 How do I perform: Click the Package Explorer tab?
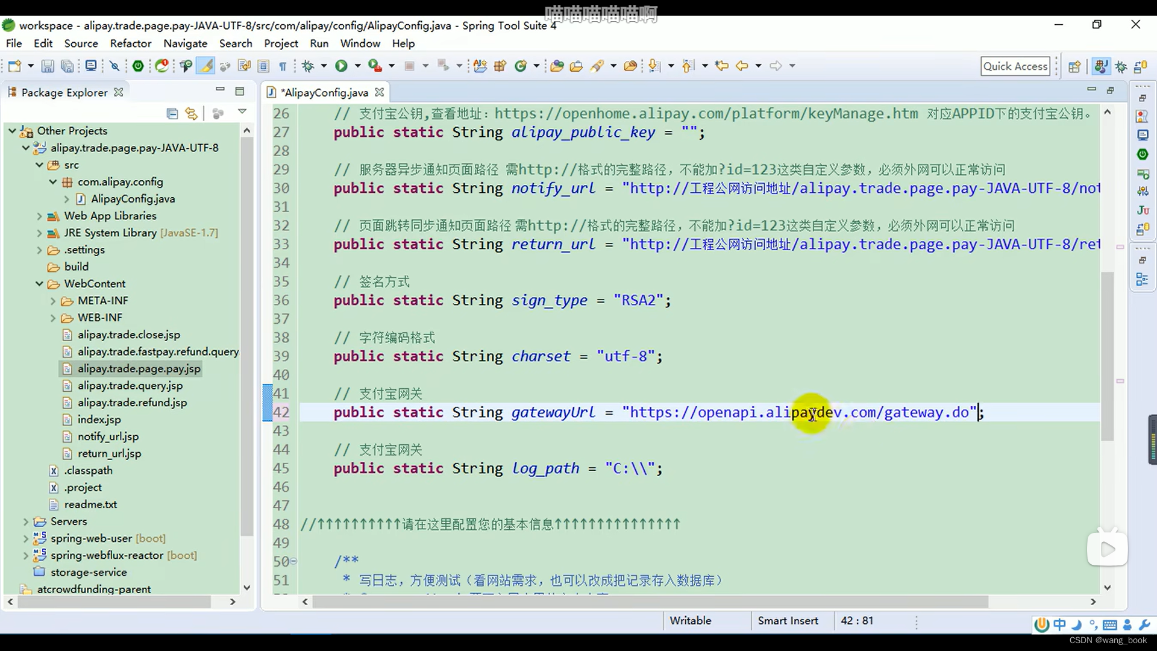tap(64, 92)
